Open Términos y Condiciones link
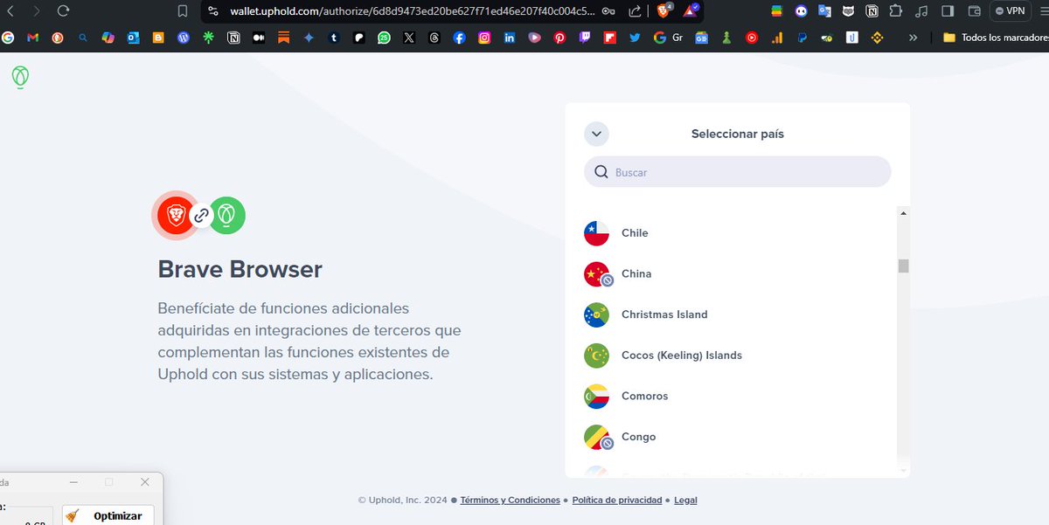 (511, 501)
